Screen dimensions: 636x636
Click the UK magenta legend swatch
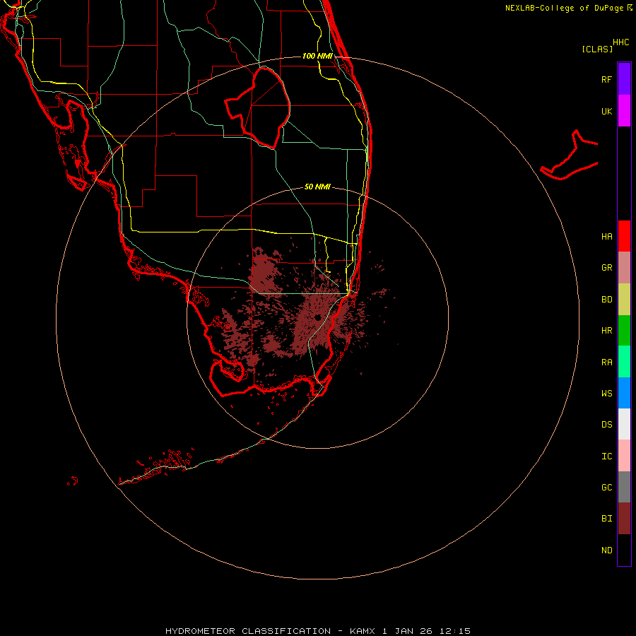pyautogui.click(x=624, y=111)
